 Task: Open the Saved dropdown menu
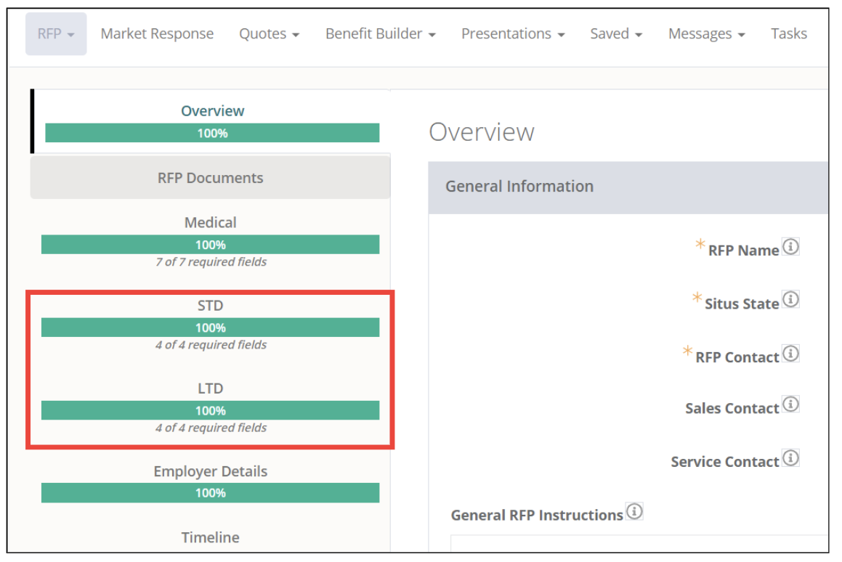point(616,34)
